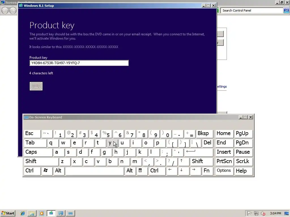Tap the Home key
The height and width of the screenshot is (217, 290).
(224, 134)
